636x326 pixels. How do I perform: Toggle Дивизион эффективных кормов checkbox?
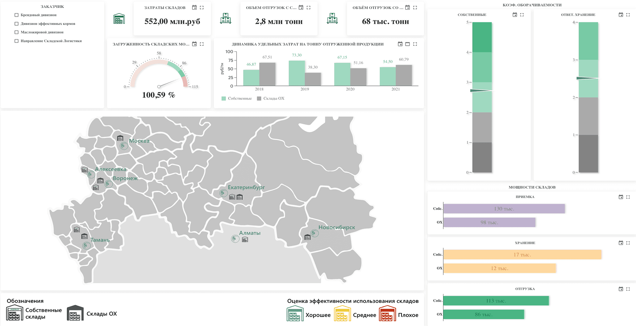coord(16,24)
